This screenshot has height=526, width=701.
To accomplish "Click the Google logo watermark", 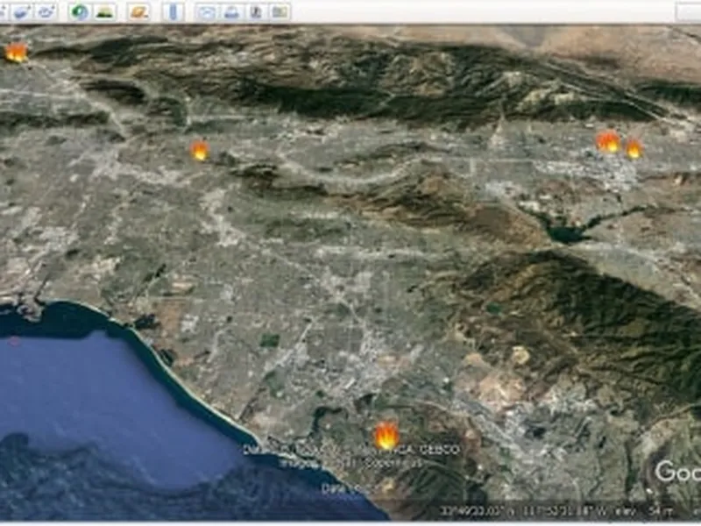I will tap(676, 472).
